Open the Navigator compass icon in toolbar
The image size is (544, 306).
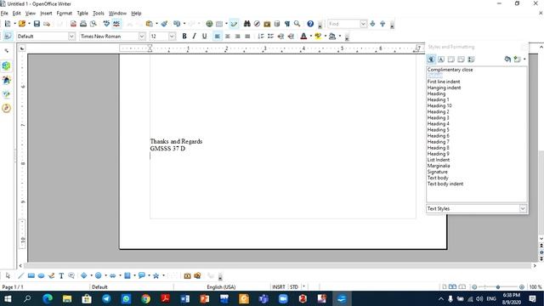pyautogui.click(x=257, y=24)
